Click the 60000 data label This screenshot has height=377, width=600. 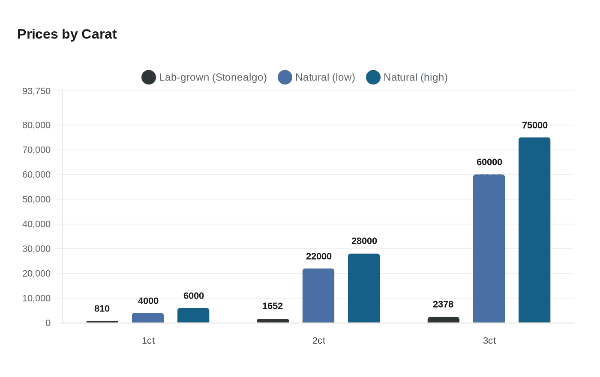[489, 162]
